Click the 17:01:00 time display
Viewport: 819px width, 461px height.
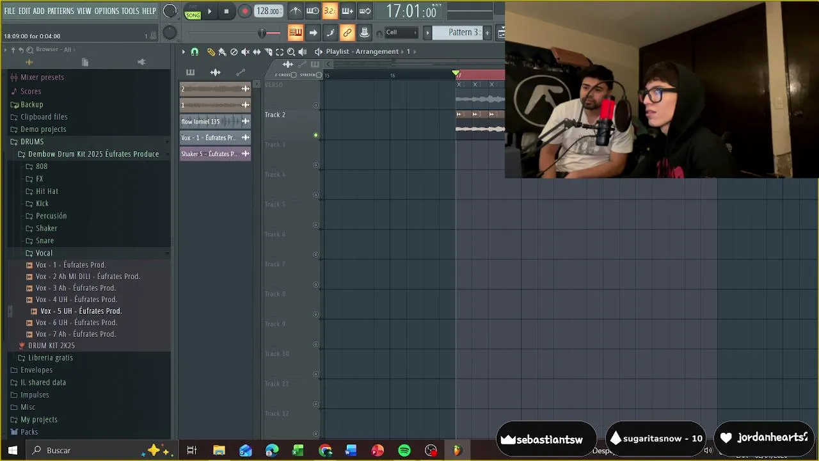[411, 12]
